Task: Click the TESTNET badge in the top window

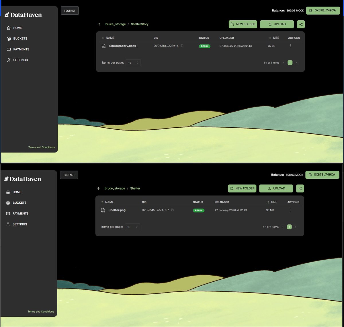Action: [70, 11]
